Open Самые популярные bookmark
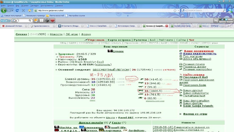This screenshot has width=234, height=132. [11, 16]
